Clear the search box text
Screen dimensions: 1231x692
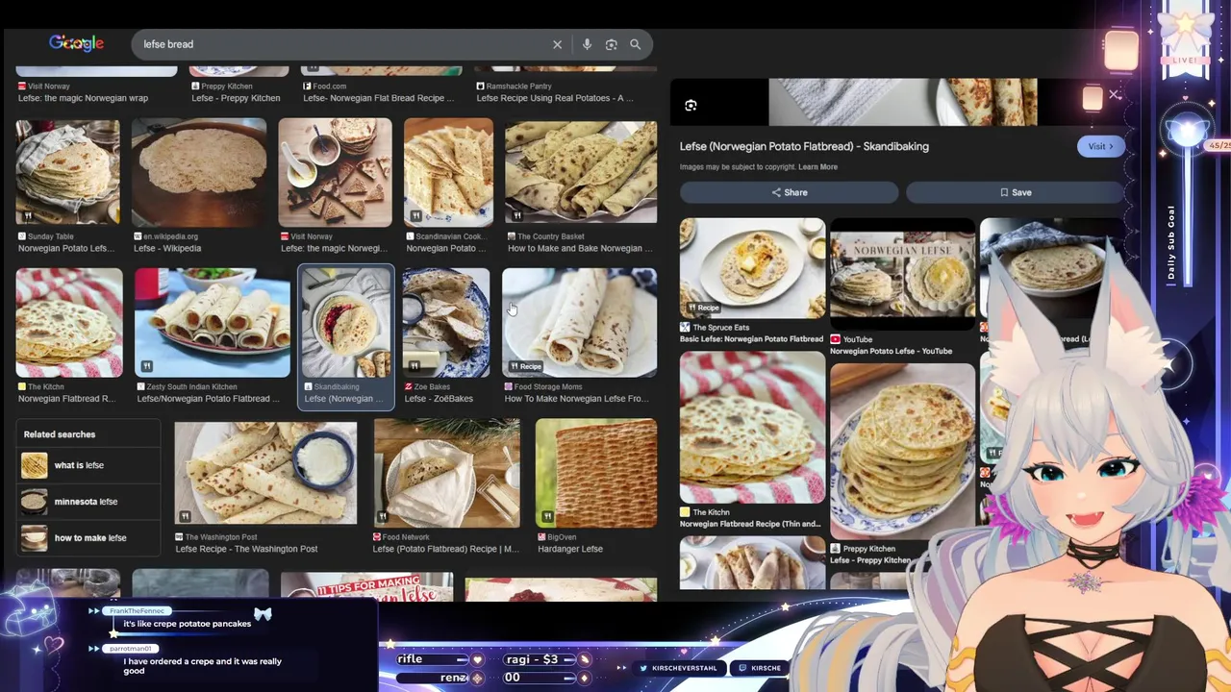[557, 44]
